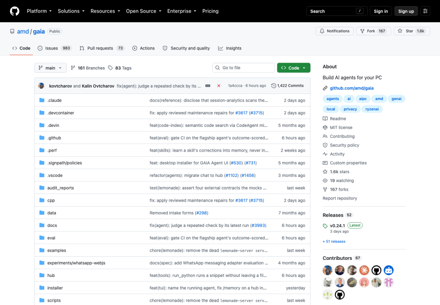The image size is (440, 305).
Task: Click the fork icon in Fork button
Action: (x=362, y=31)
